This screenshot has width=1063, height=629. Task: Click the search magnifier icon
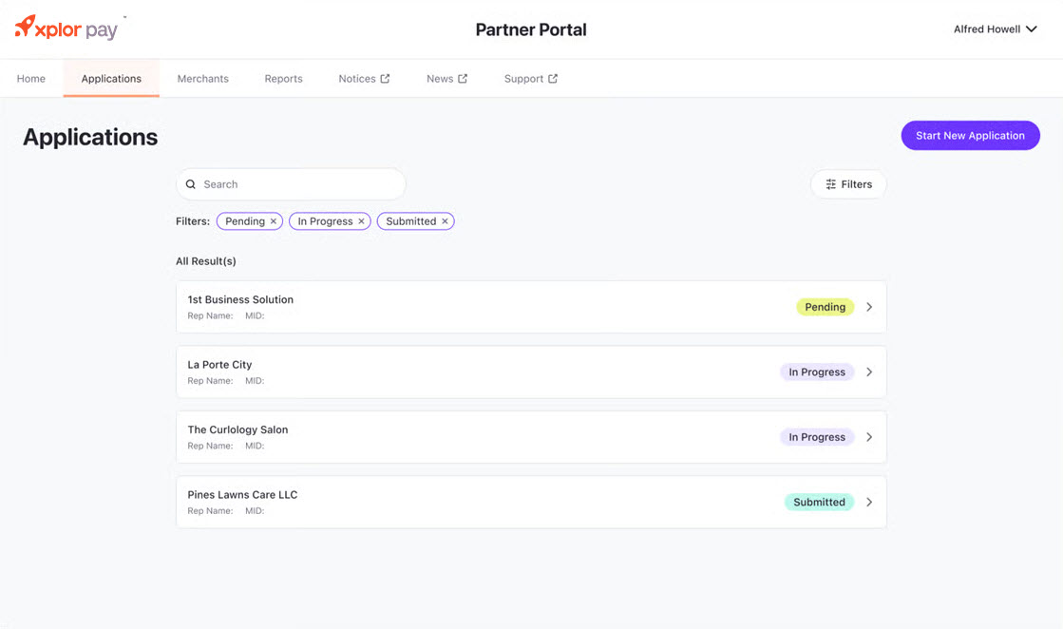[x=191, y=184]
